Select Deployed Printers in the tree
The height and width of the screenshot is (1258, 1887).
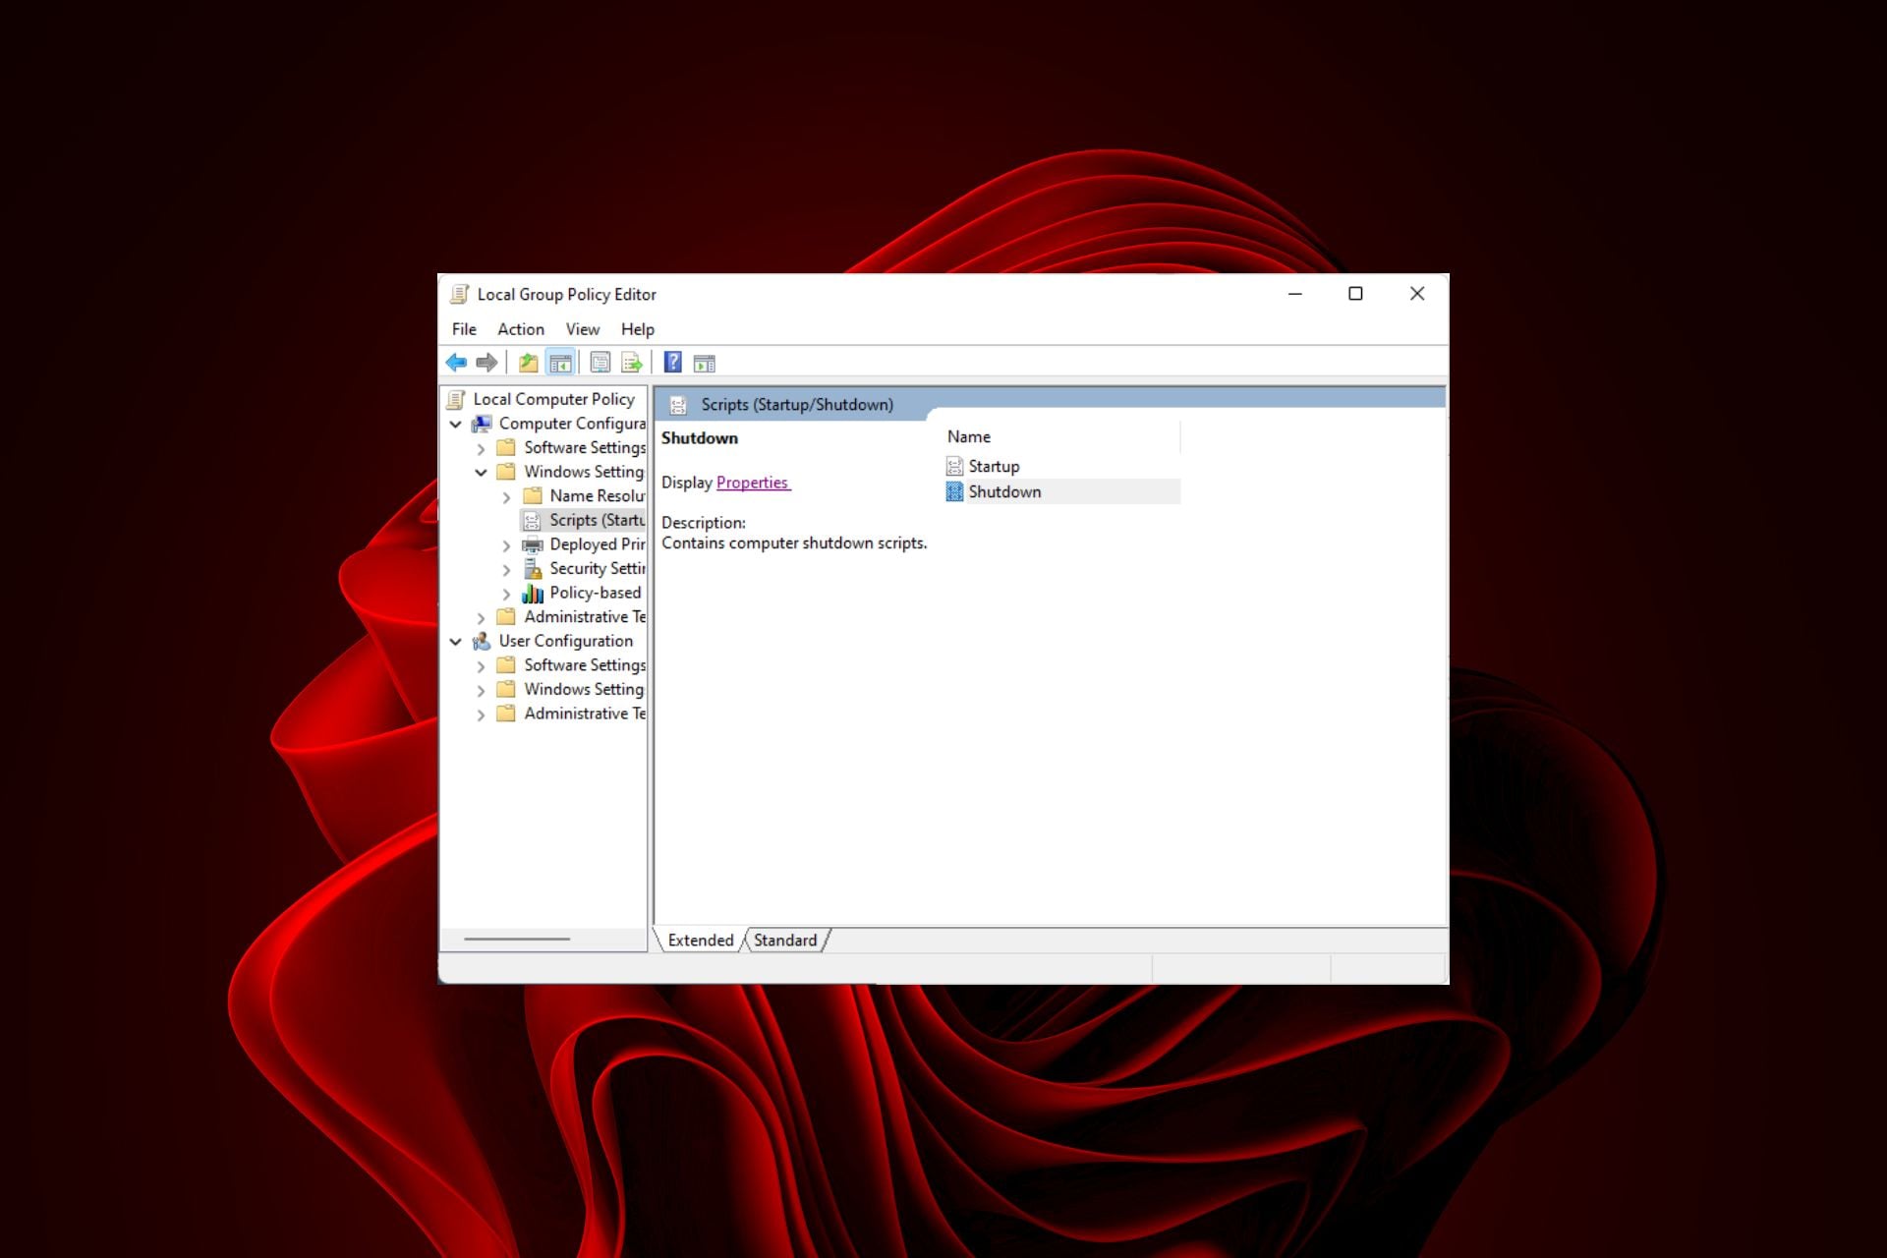coord(597,544)
